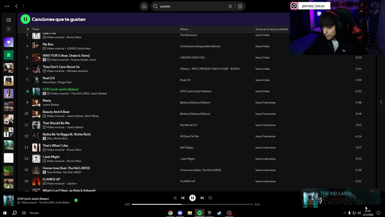
Task: Toggle repeat in the player bar
Action: (x=210, y=198)
